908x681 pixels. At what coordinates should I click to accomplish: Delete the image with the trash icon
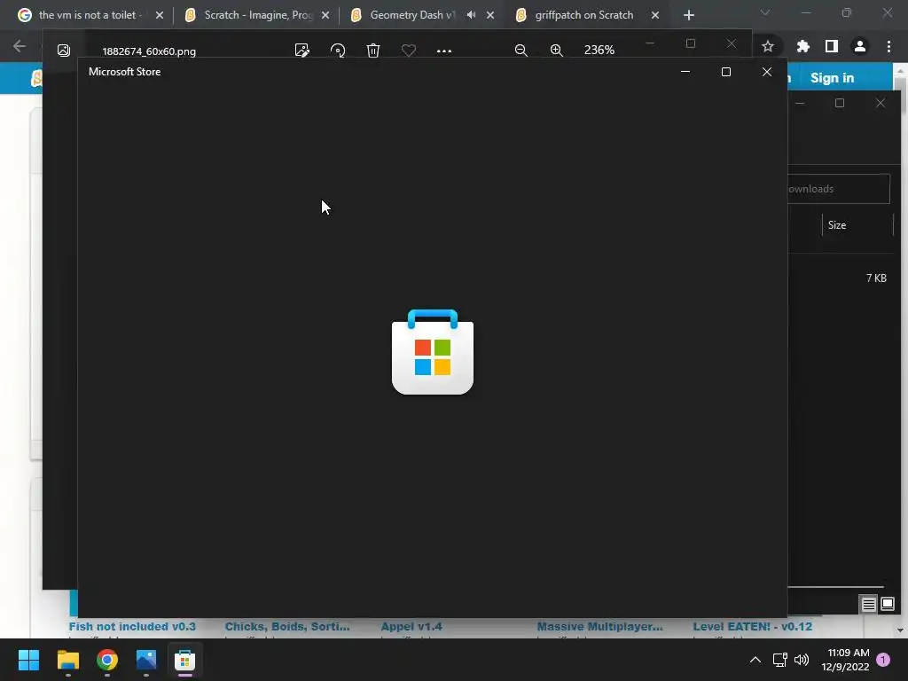pos(373,51)
